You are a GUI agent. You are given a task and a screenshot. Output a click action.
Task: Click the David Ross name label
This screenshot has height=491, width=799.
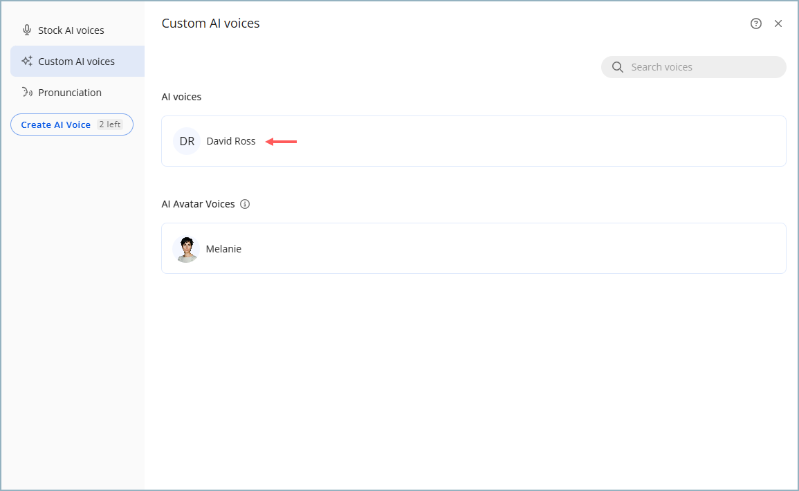(x=231, y=141)
